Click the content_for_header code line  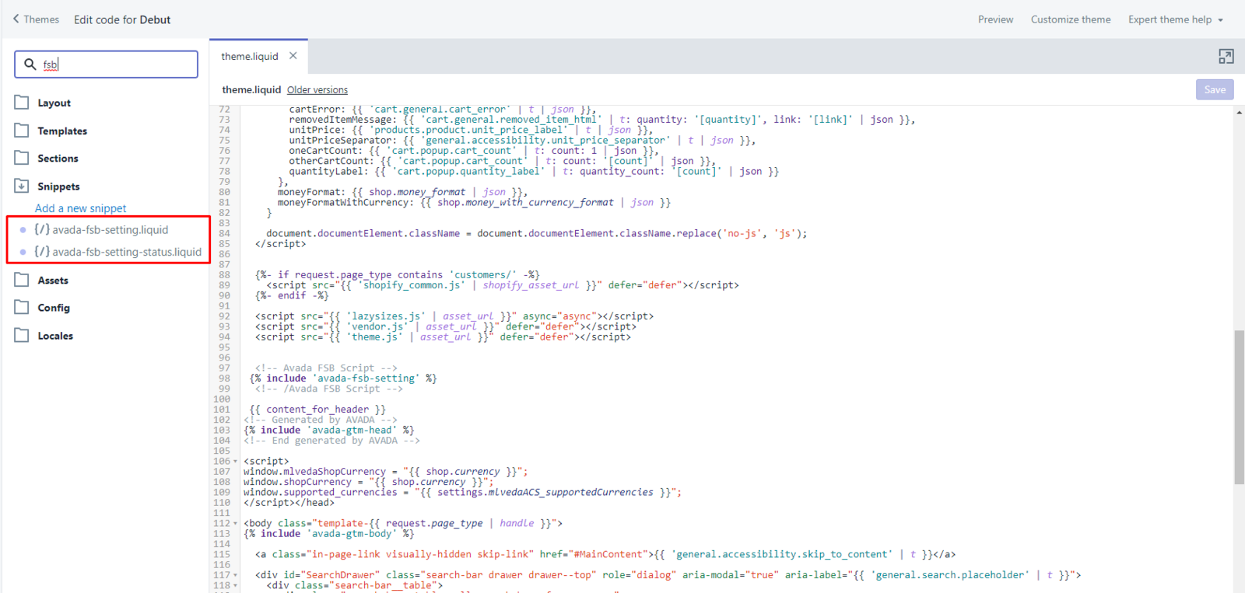click(x=317, y=410)
